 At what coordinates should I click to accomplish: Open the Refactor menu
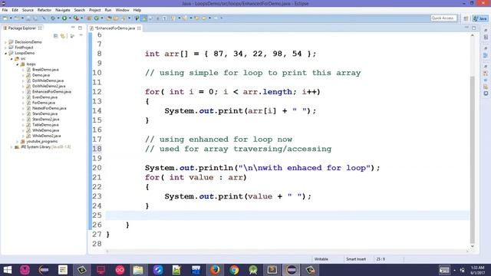(44, 10)
